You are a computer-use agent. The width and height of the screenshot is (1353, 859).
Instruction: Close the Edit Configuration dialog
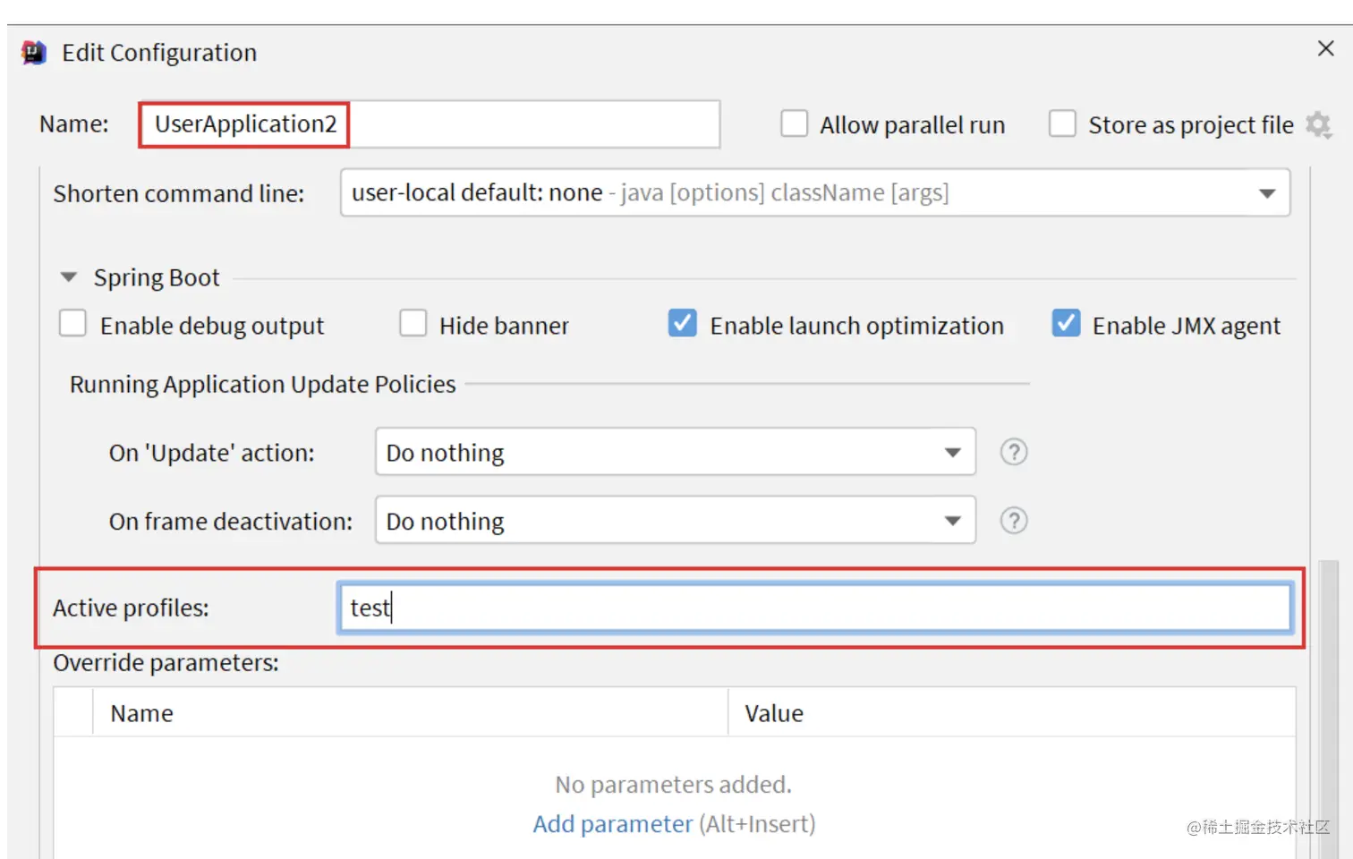point(1325,49)
